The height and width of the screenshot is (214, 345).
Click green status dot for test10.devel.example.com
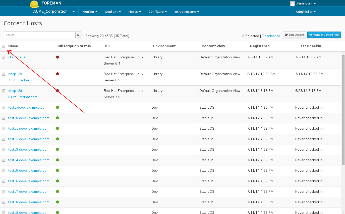pyautogui.click(x=57, y=118)
